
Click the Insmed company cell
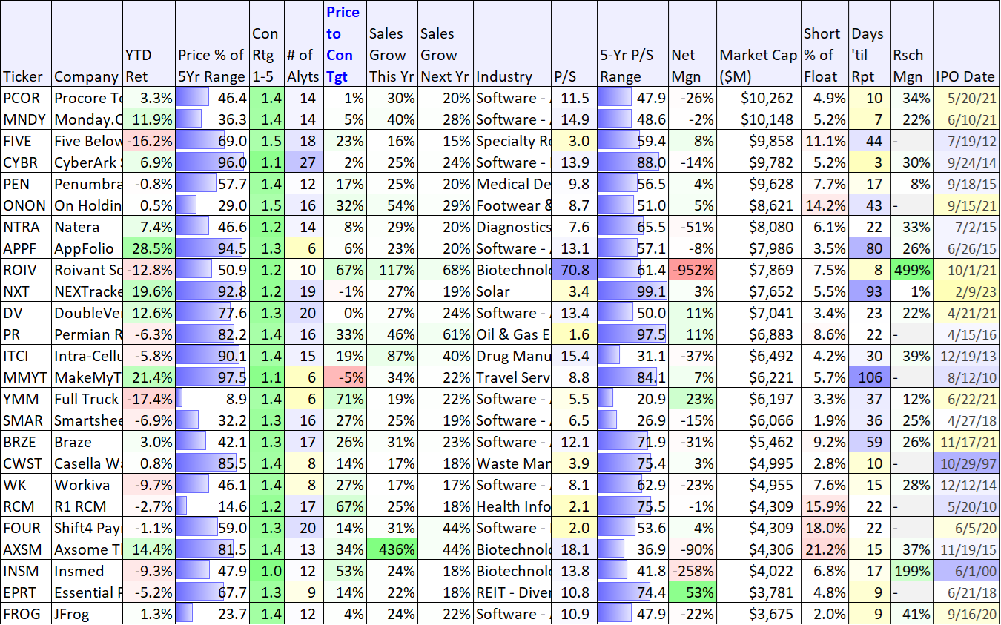pos(88,571)
